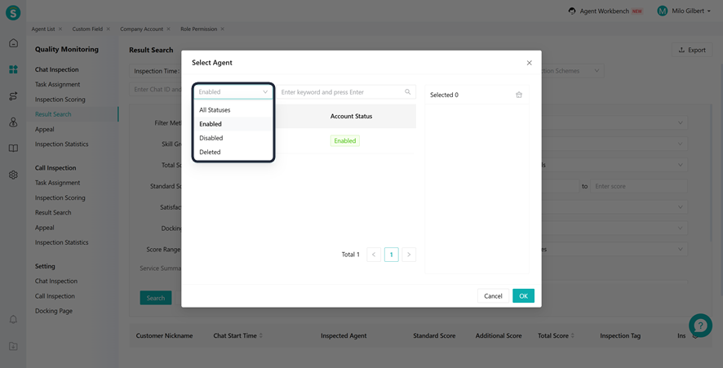Switch to Company Account tab
This screenshot has width=723, height=368.
coord(141,29)
